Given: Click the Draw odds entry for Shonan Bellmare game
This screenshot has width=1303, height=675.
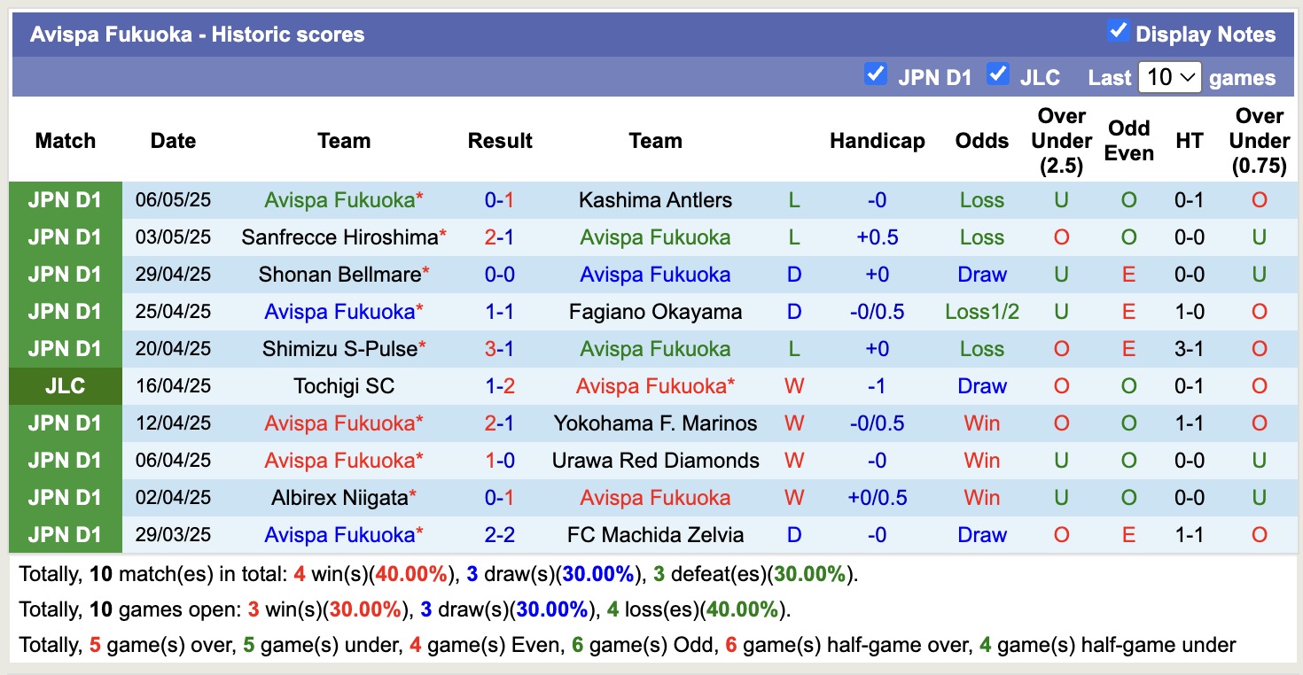Looking at the screenshot, I should point(981,274).
